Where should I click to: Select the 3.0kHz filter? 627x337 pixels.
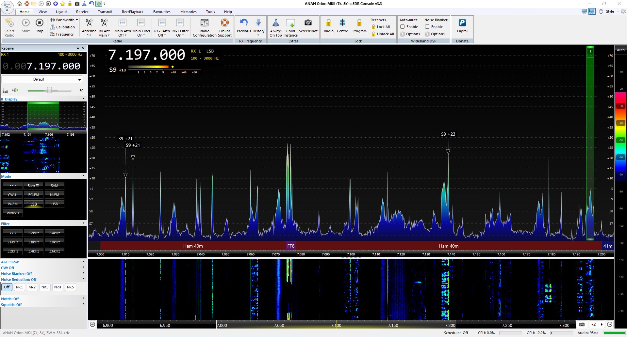pyautogui.click(x=55, y=242)
